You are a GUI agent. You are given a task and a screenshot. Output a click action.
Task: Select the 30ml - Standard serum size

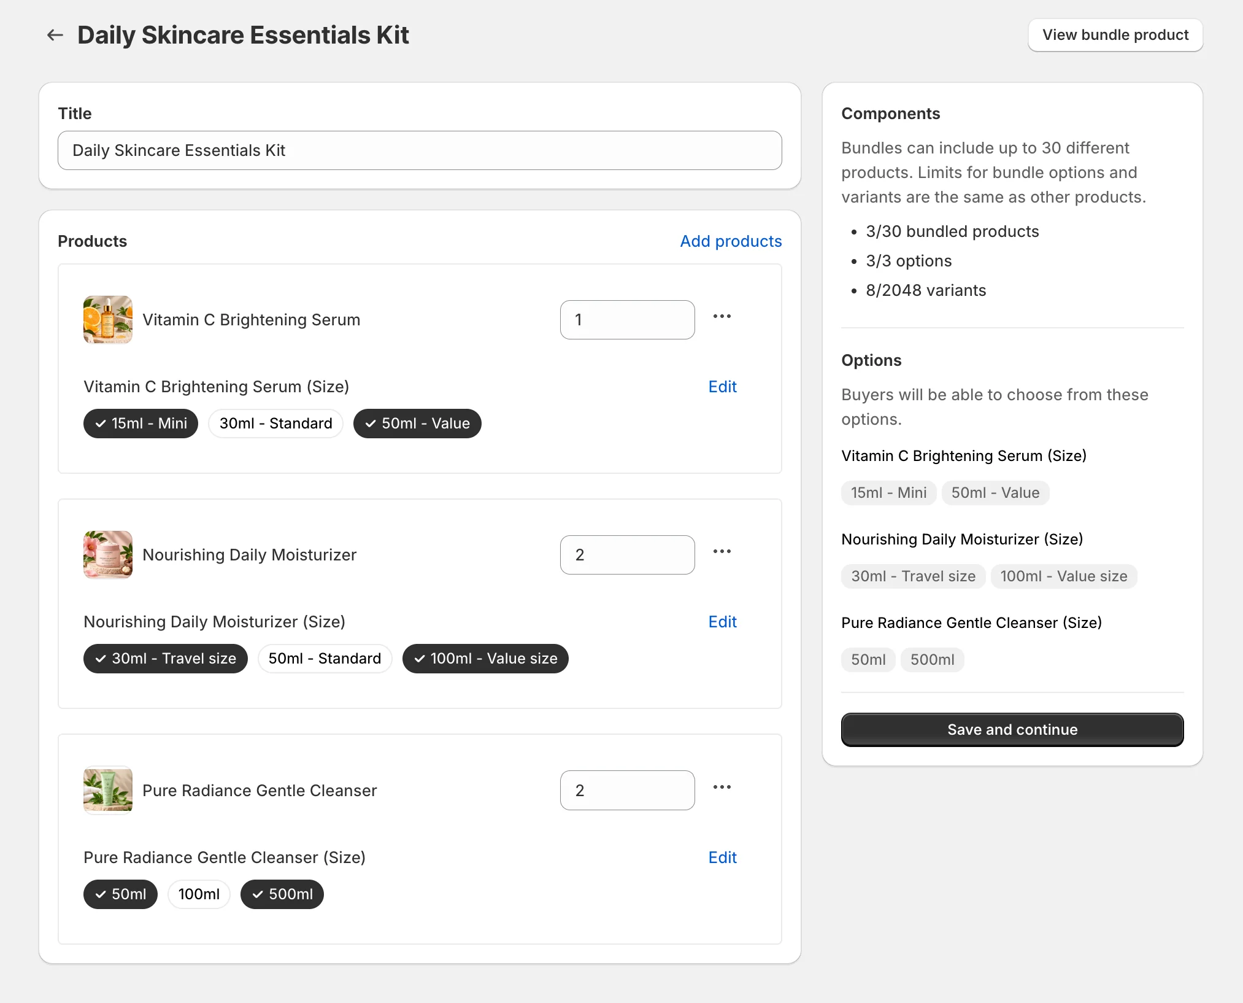(275, 424)
